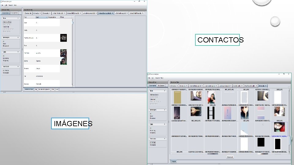Open Search menu in contacts window
294x165 pixels.
[11, 5]
